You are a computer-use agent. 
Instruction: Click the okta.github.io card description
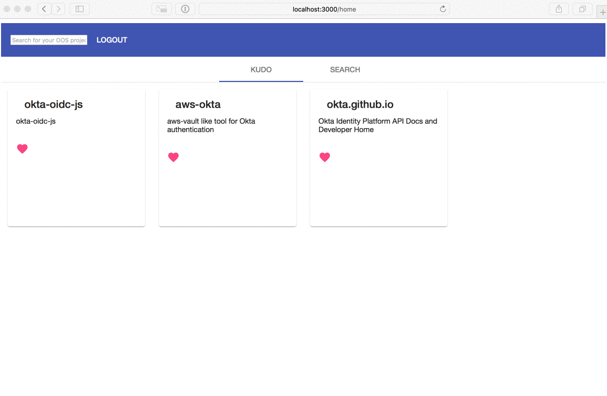pos(377,125)
